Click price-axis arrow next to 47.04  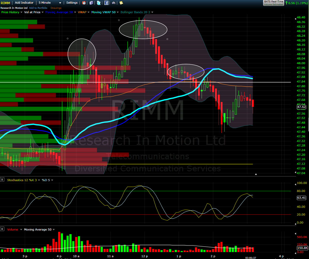[295, 173]
